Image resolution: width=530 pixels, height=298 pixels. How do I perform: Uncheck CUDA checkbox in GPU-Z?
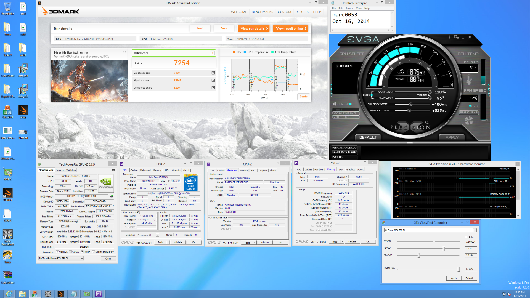[70, 252]
